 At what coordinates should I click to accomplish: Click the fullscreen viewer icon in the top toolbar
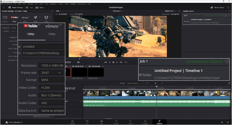[x=4, y=7]
